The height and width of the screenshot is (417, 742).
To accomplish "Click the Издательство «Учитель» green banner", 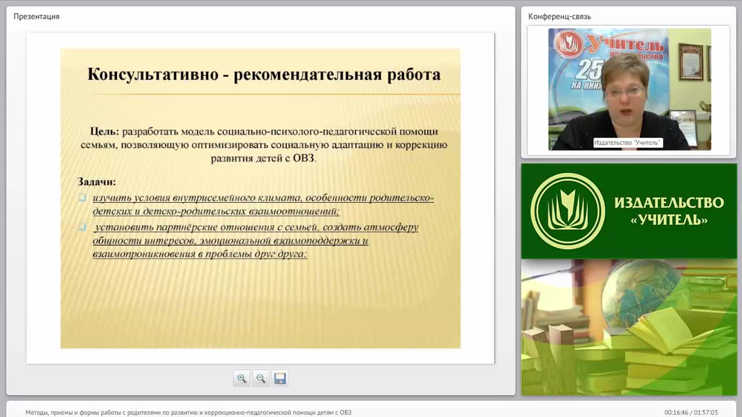I will coord(629,211).
